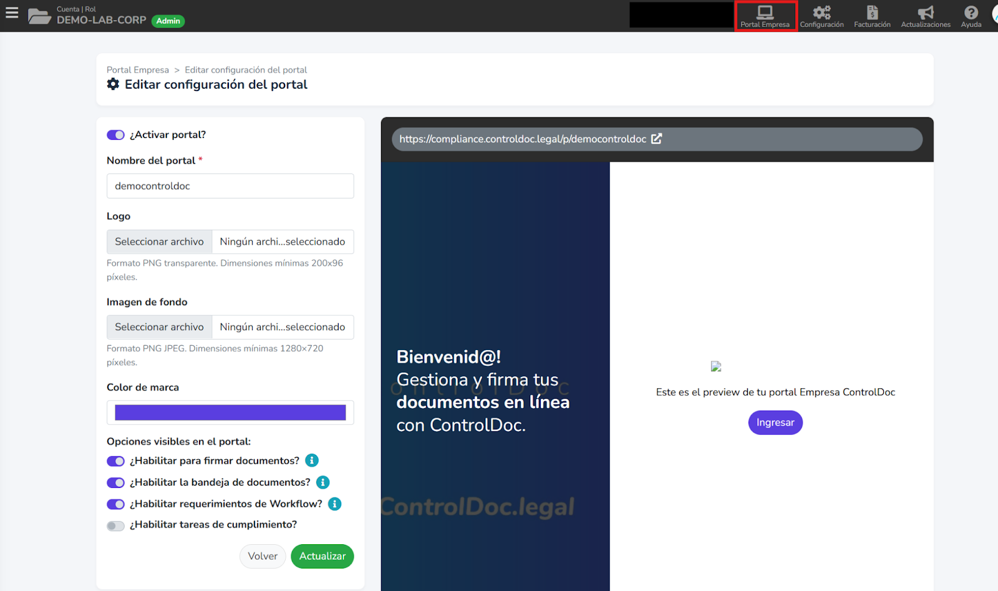
Task: Enable ¿Habilitar tareas de cumplimiento? switch
Action: (x=115, y=525)
